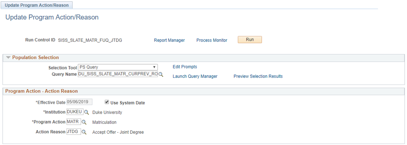Select the Update Program Action/Reason tab
407x145 pixels.
click(37, 5)
